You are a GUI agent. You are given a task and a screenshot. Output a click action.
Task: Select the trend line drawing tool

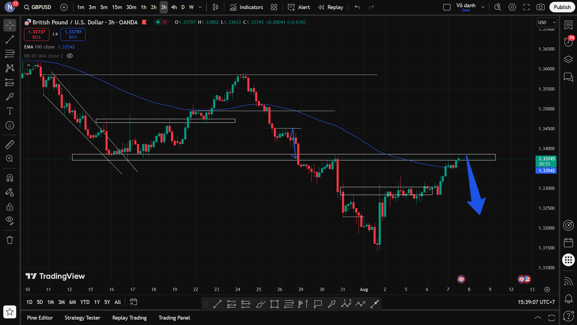click(x=10, y=39)
